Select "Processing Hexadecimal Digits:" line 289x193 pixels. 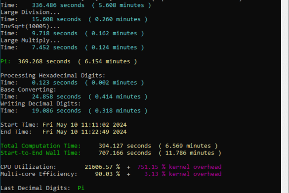53,76
